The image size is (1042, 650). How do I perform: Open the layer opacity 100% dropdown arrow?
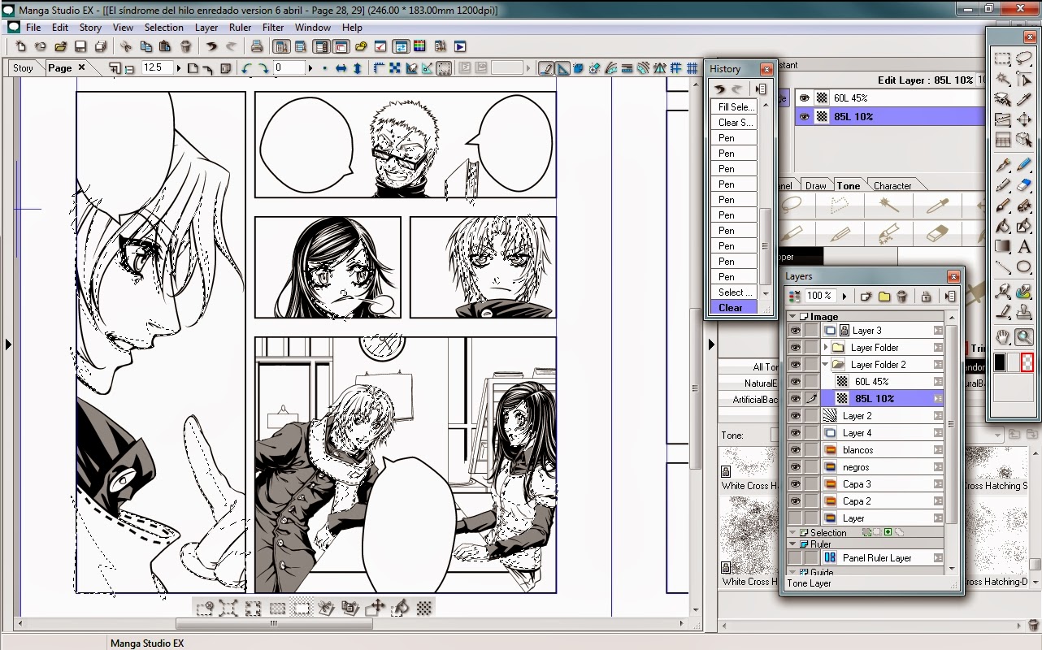coord(844,297)
